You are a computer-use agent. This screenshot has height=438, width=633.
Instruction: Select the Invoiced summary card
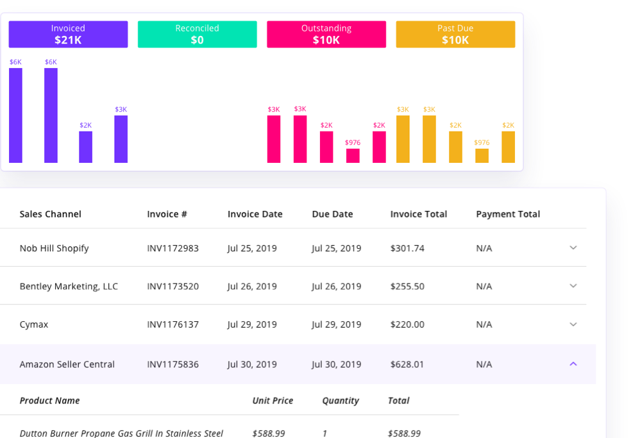click(x=68, y=34)
